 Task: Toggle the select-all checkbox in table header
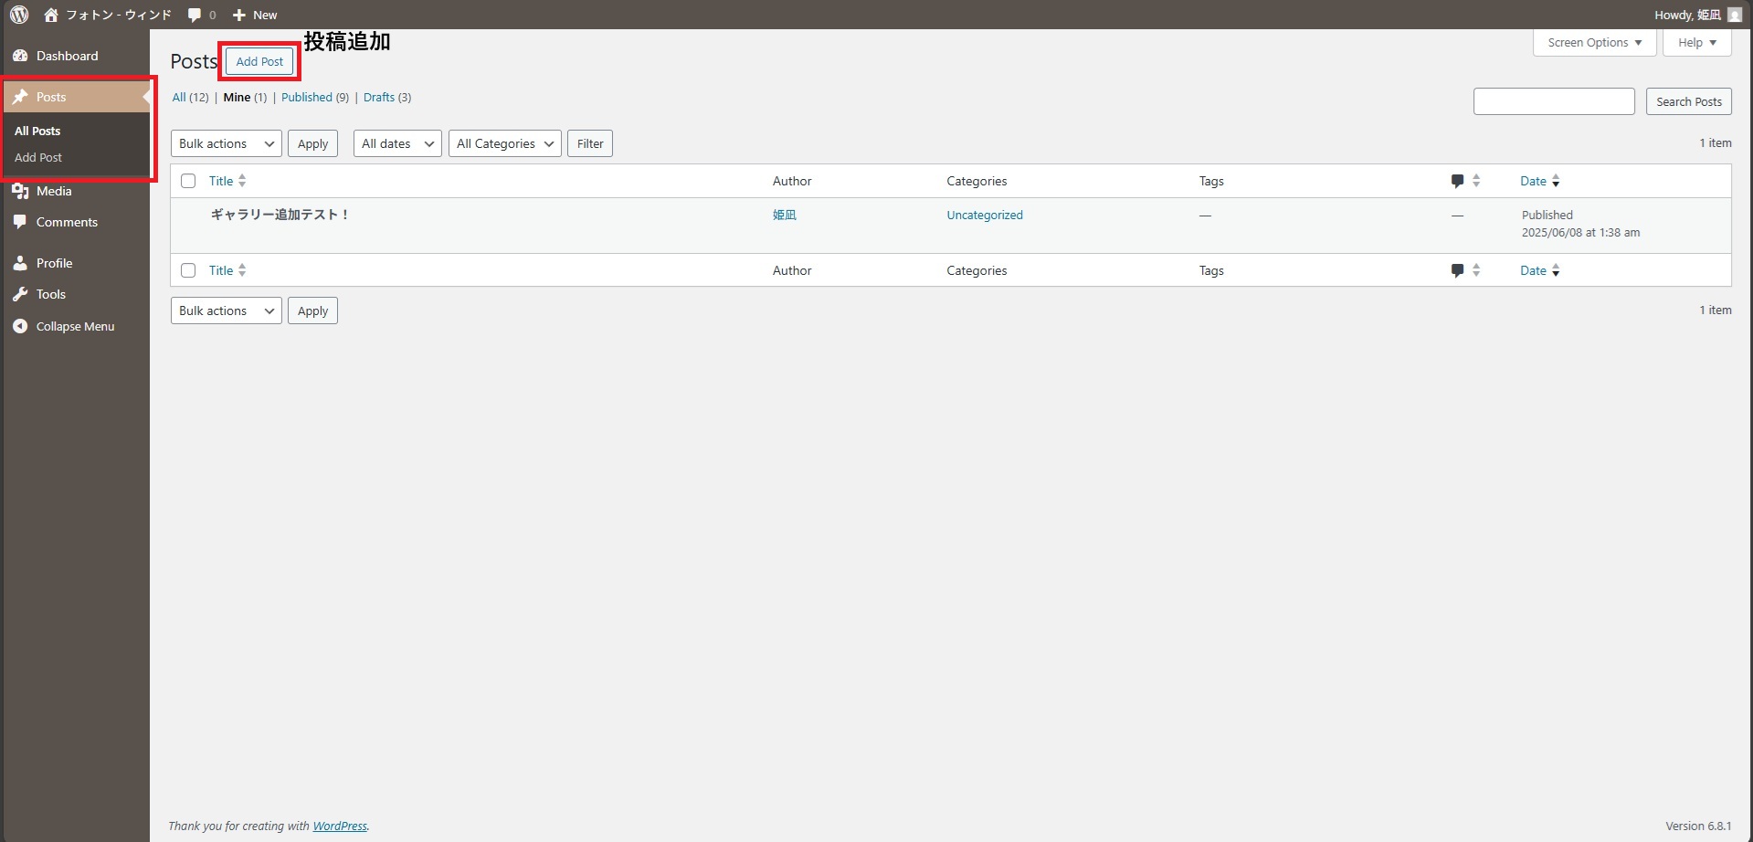pyautogui.click(x=188, y=181)
